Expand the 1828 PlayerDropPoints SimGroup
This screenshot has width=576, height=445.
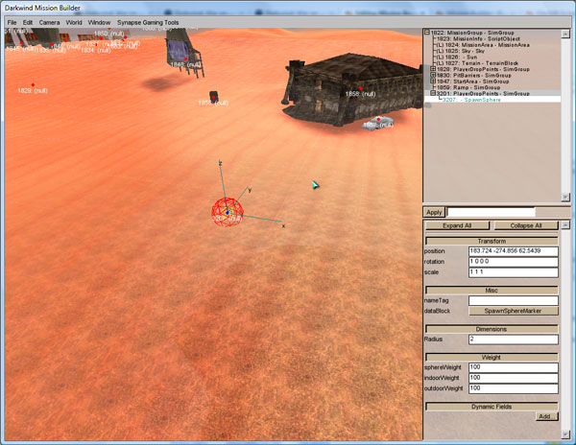[x=434, y=69]
